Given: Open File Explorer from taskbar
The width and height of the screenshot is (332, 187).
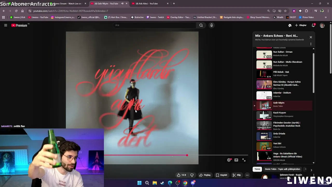Looking at the screenshot, I should 155,183.
